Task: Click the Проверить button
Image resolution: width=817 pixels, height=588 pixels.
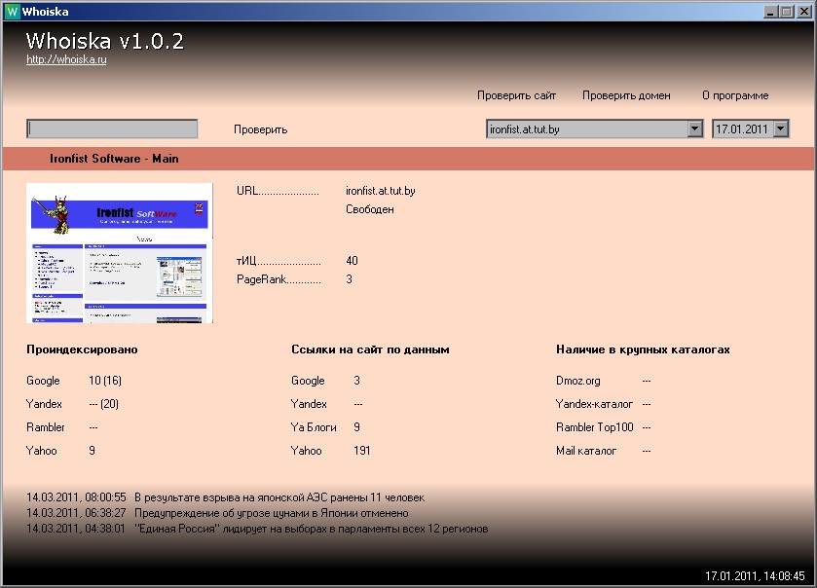Action: (261, 129)
